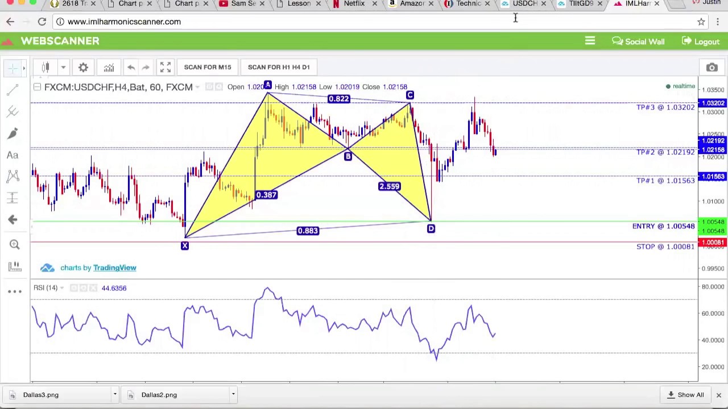
Task: Open the measure ruler tool
Action: [x=15, y=266]
